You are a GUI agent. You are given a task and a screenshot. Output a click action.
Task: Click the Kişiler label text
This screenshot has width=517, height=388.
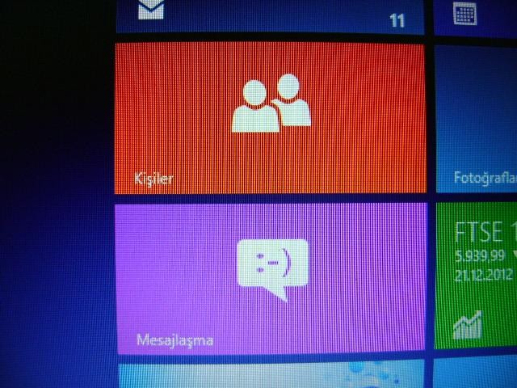153,179
